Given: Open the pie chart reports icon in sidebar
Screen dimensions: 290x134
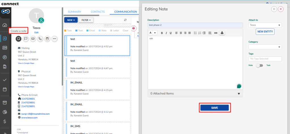Looking at the screenshot, I should tap(5, 112).
